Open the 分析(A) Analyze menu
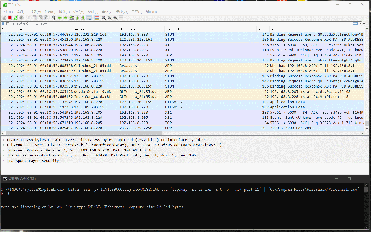Screen dimensions: 371x232 79,12
